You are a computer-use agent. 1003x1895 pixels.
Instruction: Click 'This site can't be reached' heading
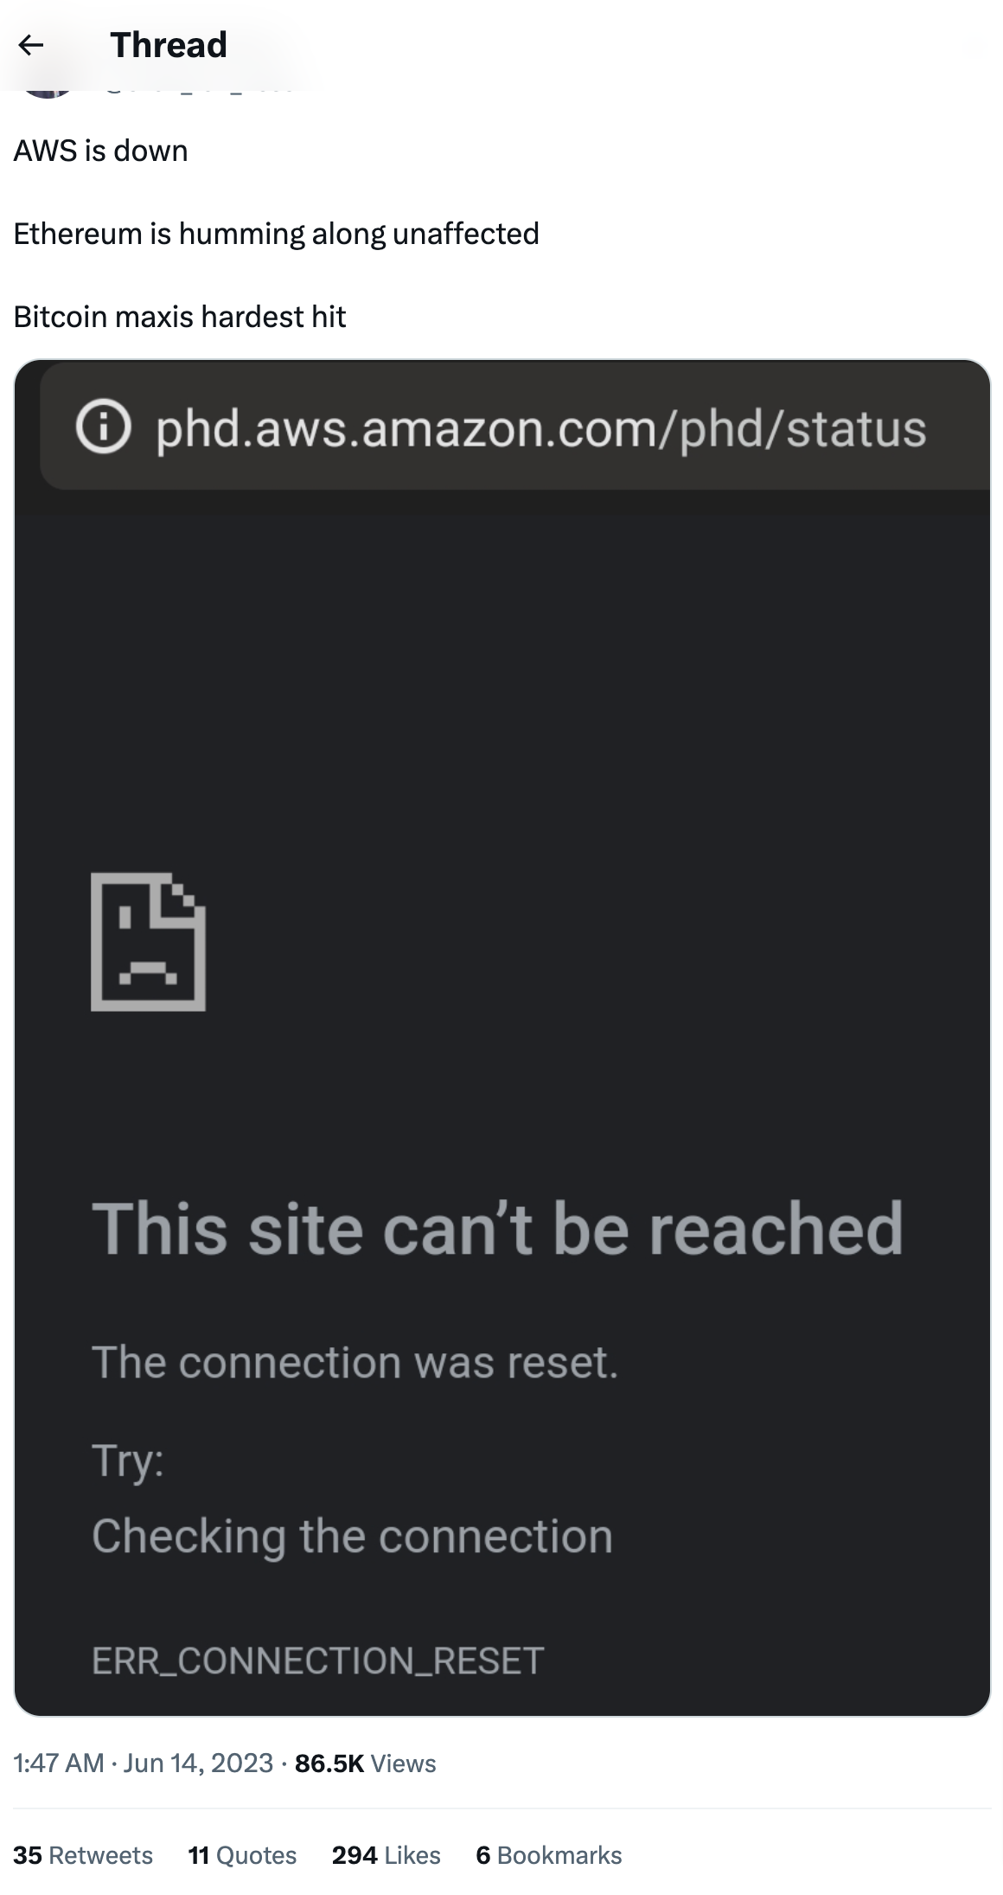click(498, 1227)
